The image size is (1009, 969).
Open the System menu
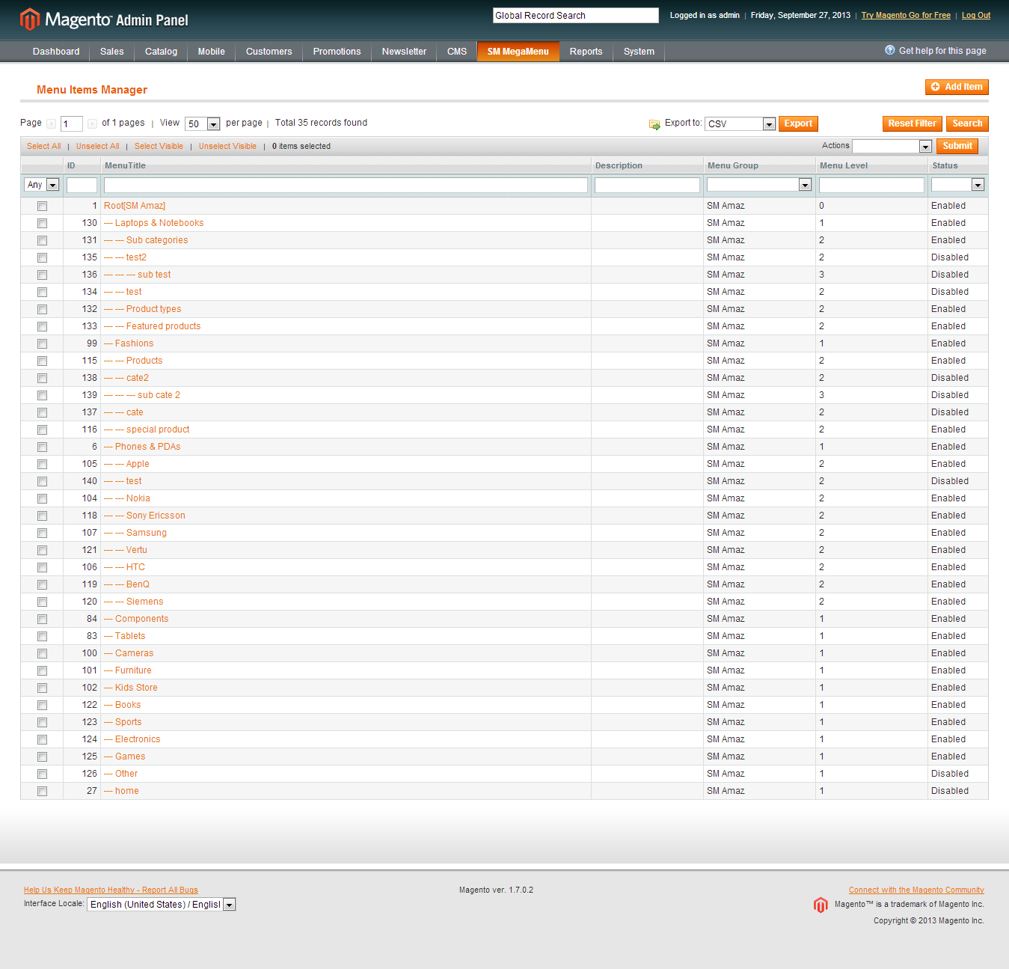639,52
